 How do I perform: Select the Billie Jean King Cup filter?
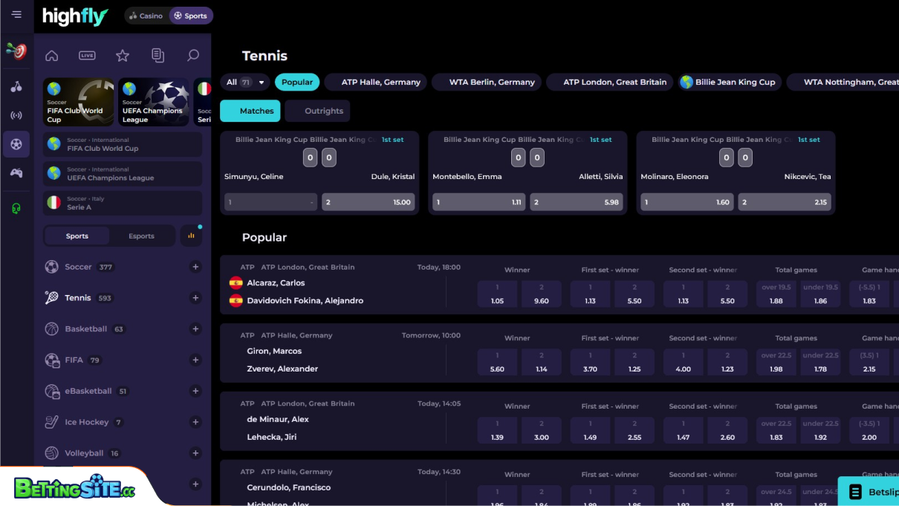729,82
